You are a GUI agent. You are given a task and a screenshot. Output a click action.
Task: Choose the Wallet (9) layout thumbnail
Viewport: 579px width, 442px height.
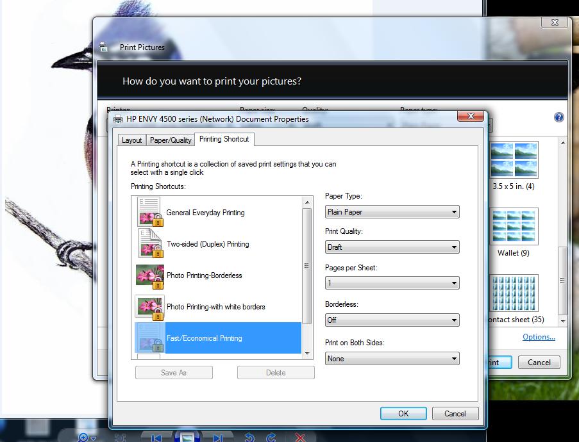[x=514, y=226]
